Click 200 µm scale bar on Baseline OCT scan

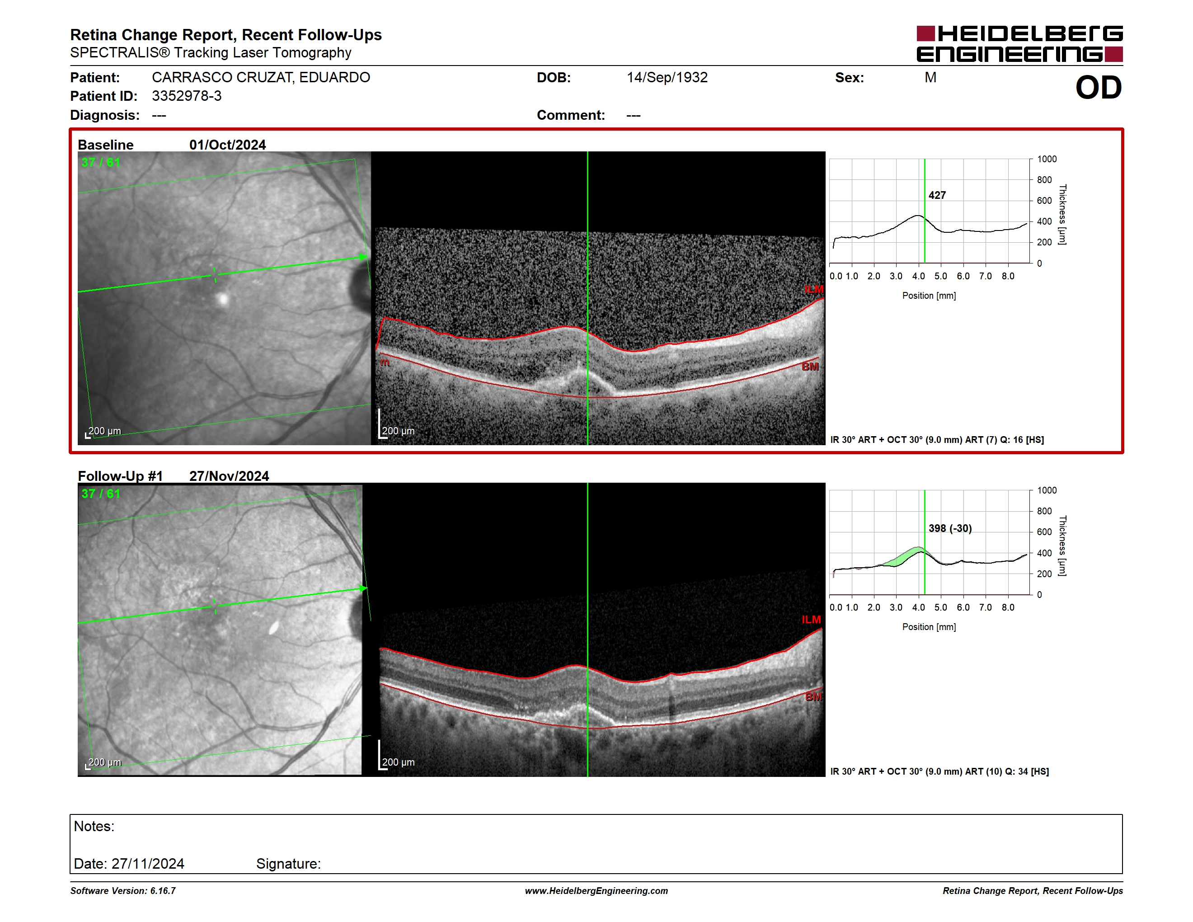pyautogui.click(x=397, y=424)
